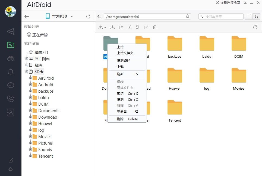Select the backups folder thumbnail
This screenshot has height=176, width=262.
pyautogui.click(x=175, y=43)
